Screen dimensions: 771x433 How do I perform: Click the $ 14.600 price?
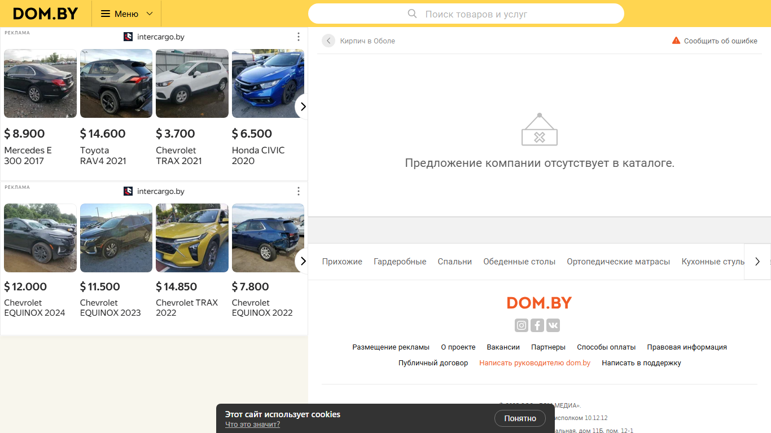point(103,134)
